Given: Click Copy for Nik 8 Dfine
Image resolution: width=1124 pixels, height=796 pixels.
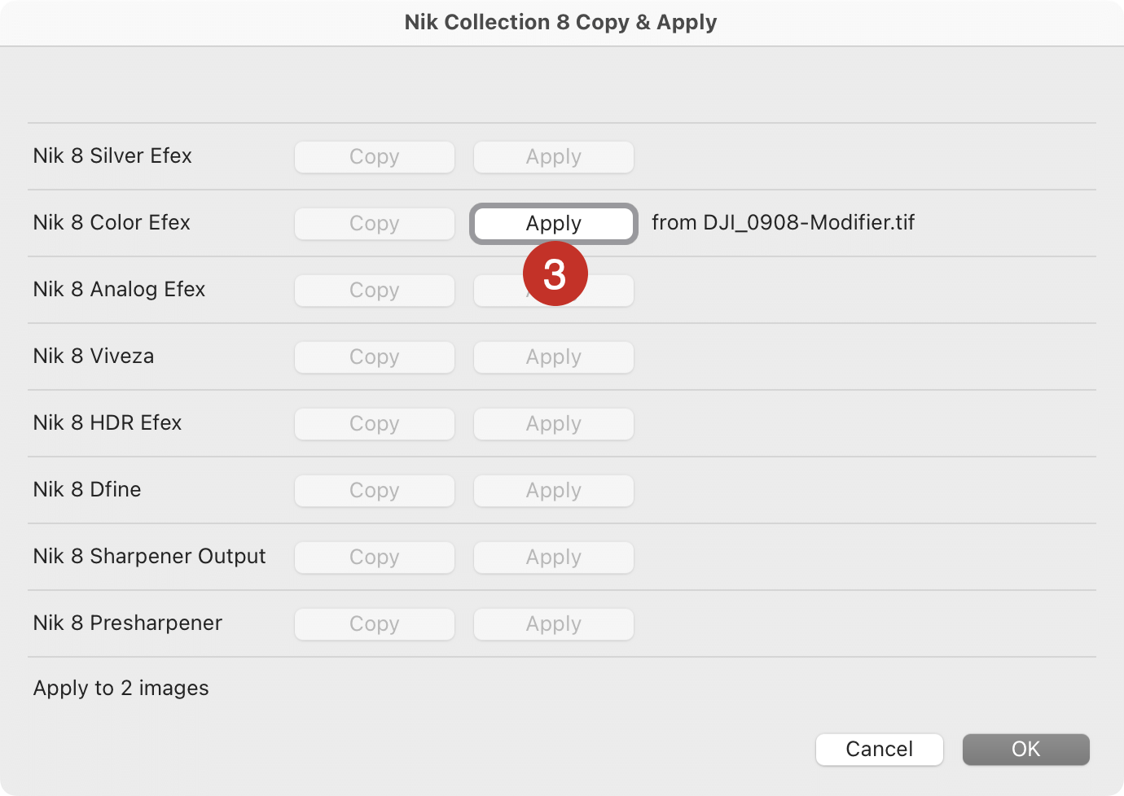Looking at the screenshot, I should (375, 491).
